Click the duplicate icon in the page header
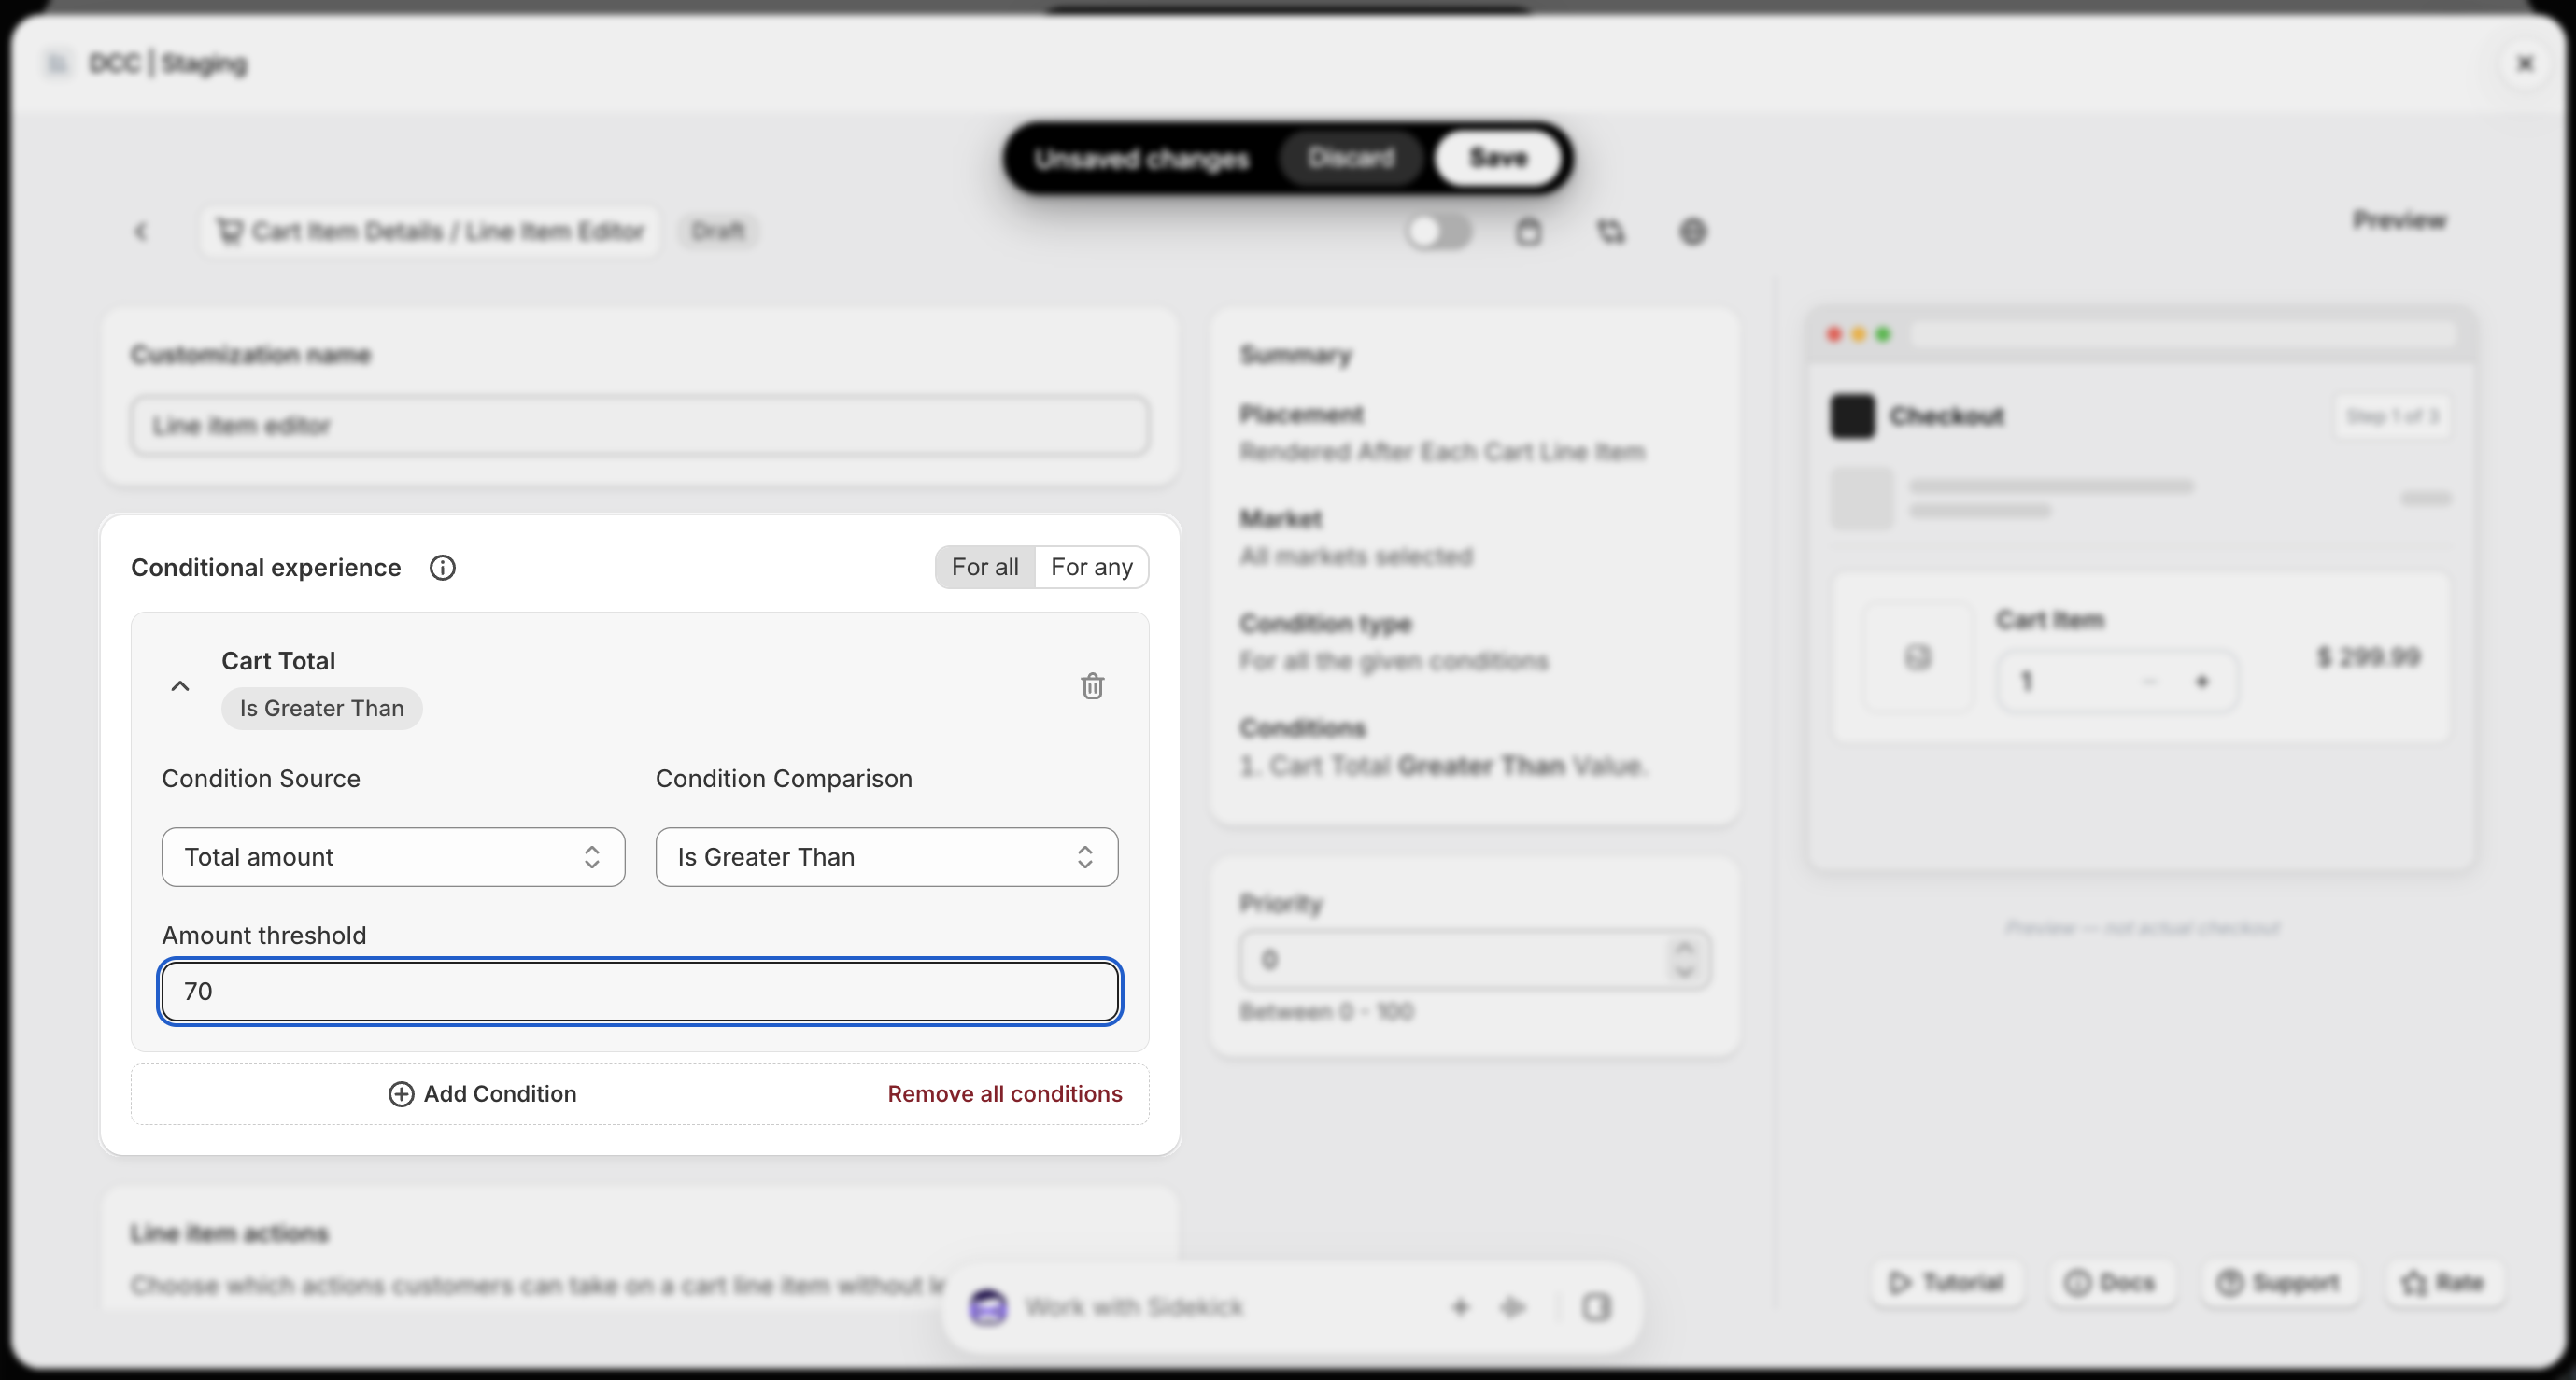This screenshot has width=2576, height=1380. pyautogui.click(x=1610, y=232)
